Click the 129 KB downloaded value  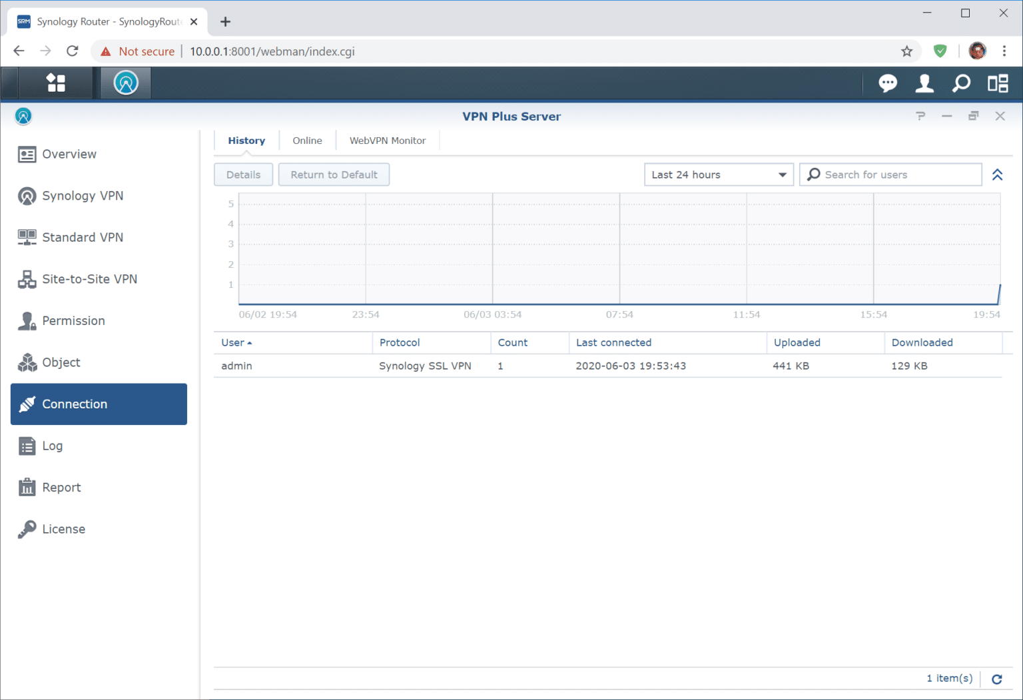tap(909, 366)
